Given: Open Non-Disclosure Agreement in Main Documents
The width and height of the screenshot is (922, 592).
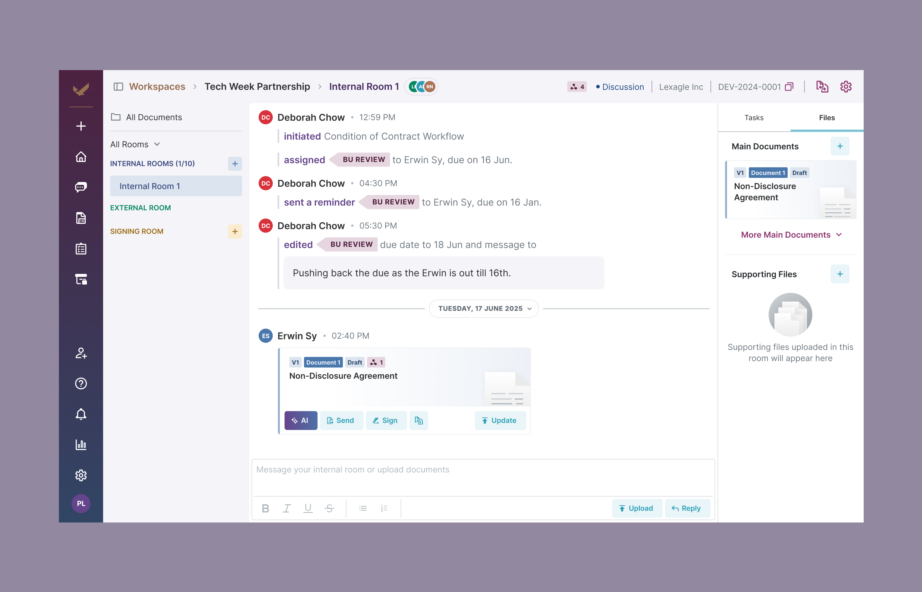Looking at the screenshot, I should 791,189.
